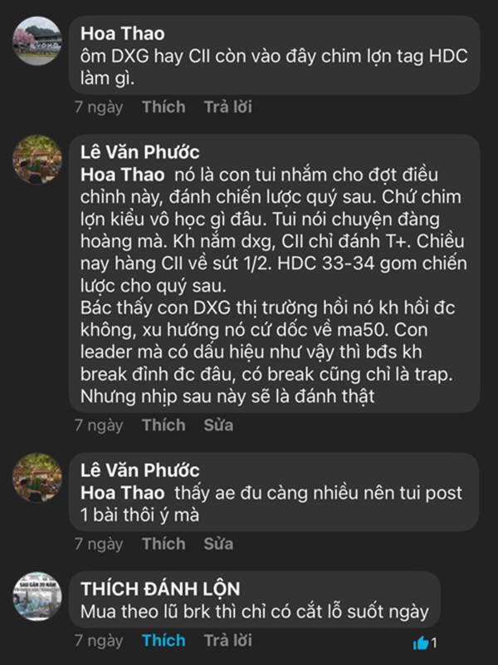Open Lê Văn Phước's name on long comment
The height and width of the screenshot is (665, 498).
pyautogui.click(x=140, y=154)
